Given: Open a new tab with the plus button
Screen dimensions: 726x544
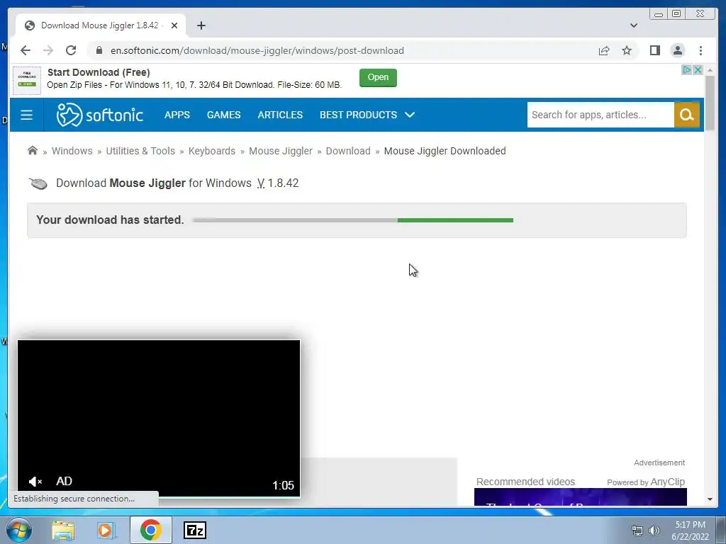Looking at the screenshot, I should pos(201,25).
